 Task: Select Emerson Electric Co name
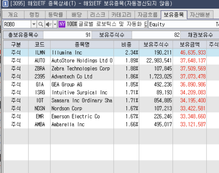76,117
